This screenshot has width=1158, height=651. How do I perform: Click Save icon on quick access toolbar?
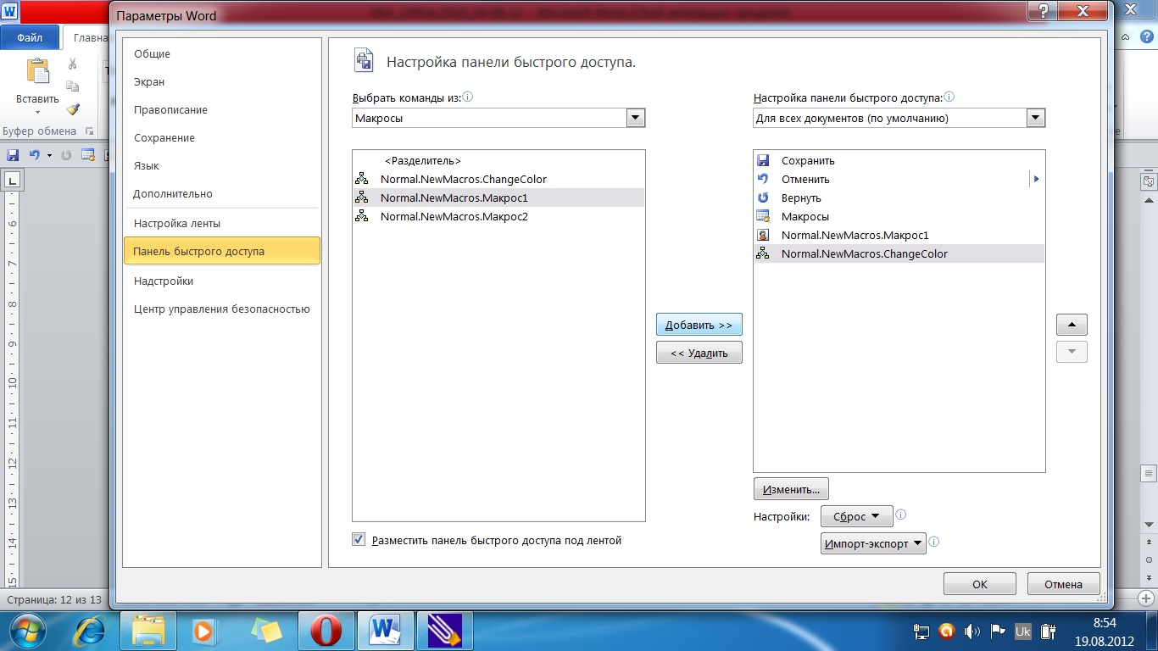[13, 155]
